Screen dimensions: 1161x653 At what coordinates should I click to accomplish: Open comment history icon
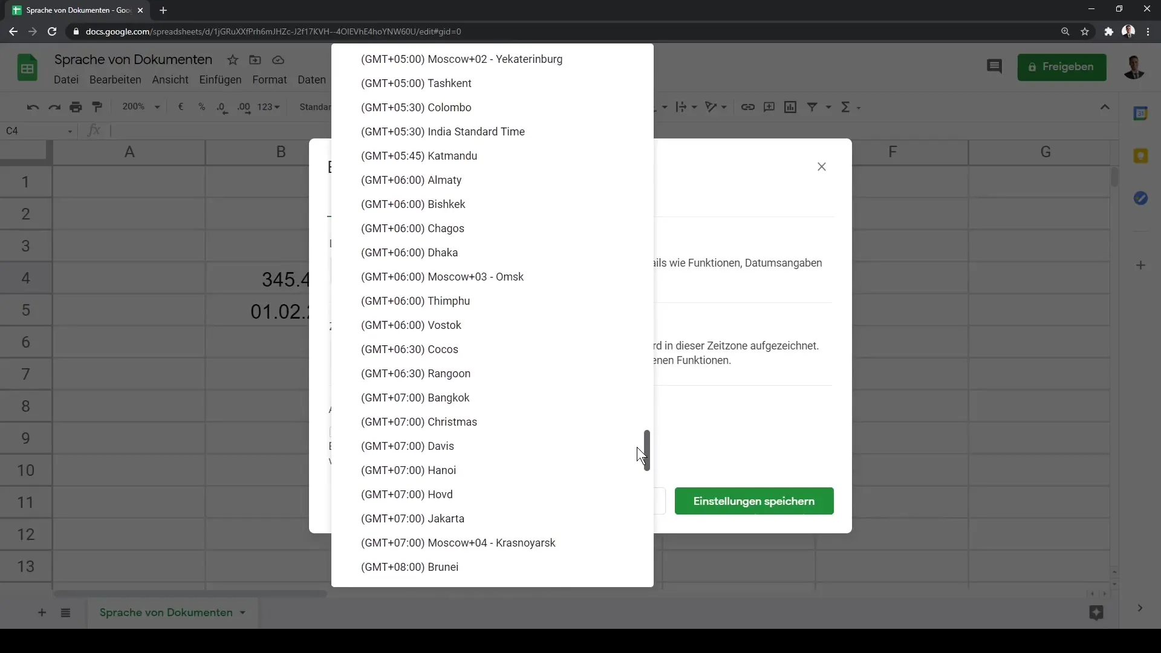coord(994,67)
